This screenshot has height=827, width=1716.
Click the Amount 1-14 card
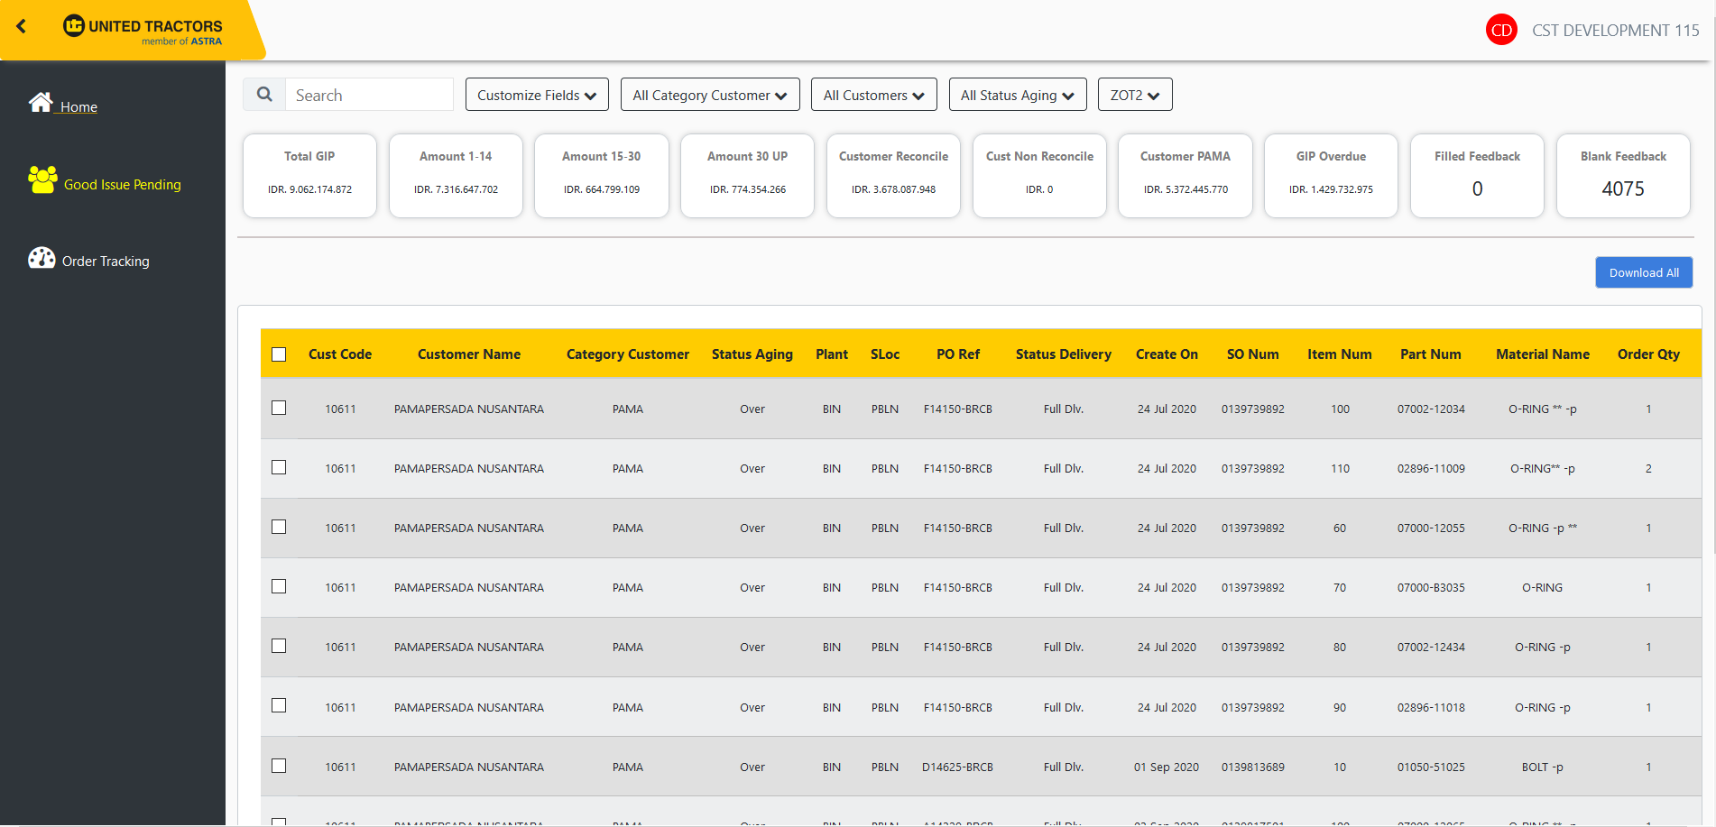(456, 176)
